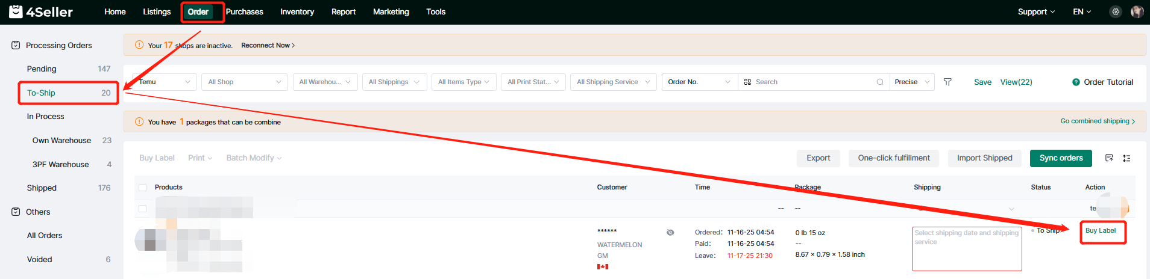This screenshot has height=279, width=1150.
Task: Click the magnifier icon in the search box
Action: [x=880, y=82]
